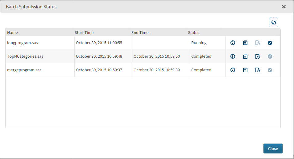Select the longprogram.sas file name
The width and height of the screenshot is (294, 159).
tap(22, 43)
